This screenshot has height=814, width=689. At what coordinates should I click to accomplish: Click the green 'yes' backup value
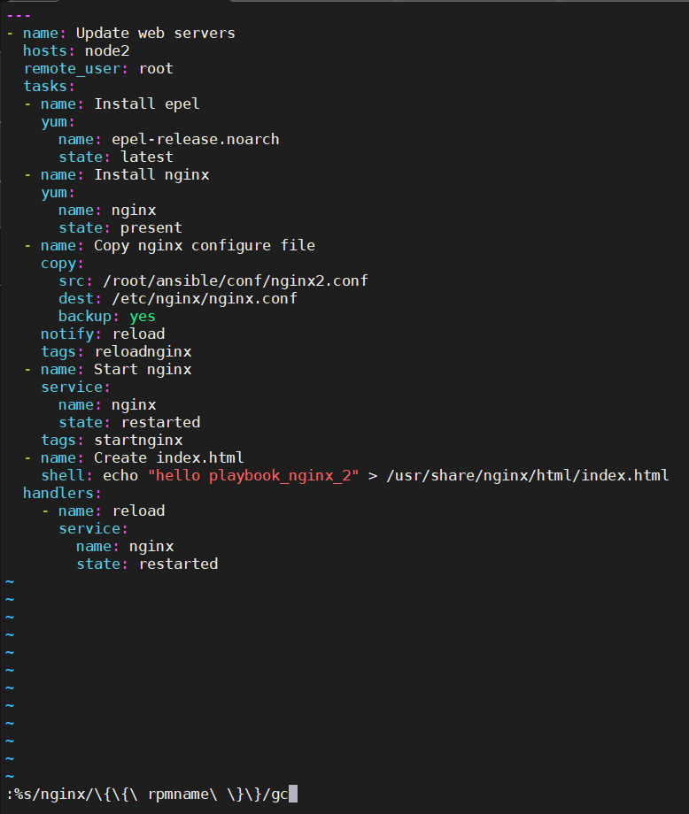pyautogui.click(x=143, y=316)
